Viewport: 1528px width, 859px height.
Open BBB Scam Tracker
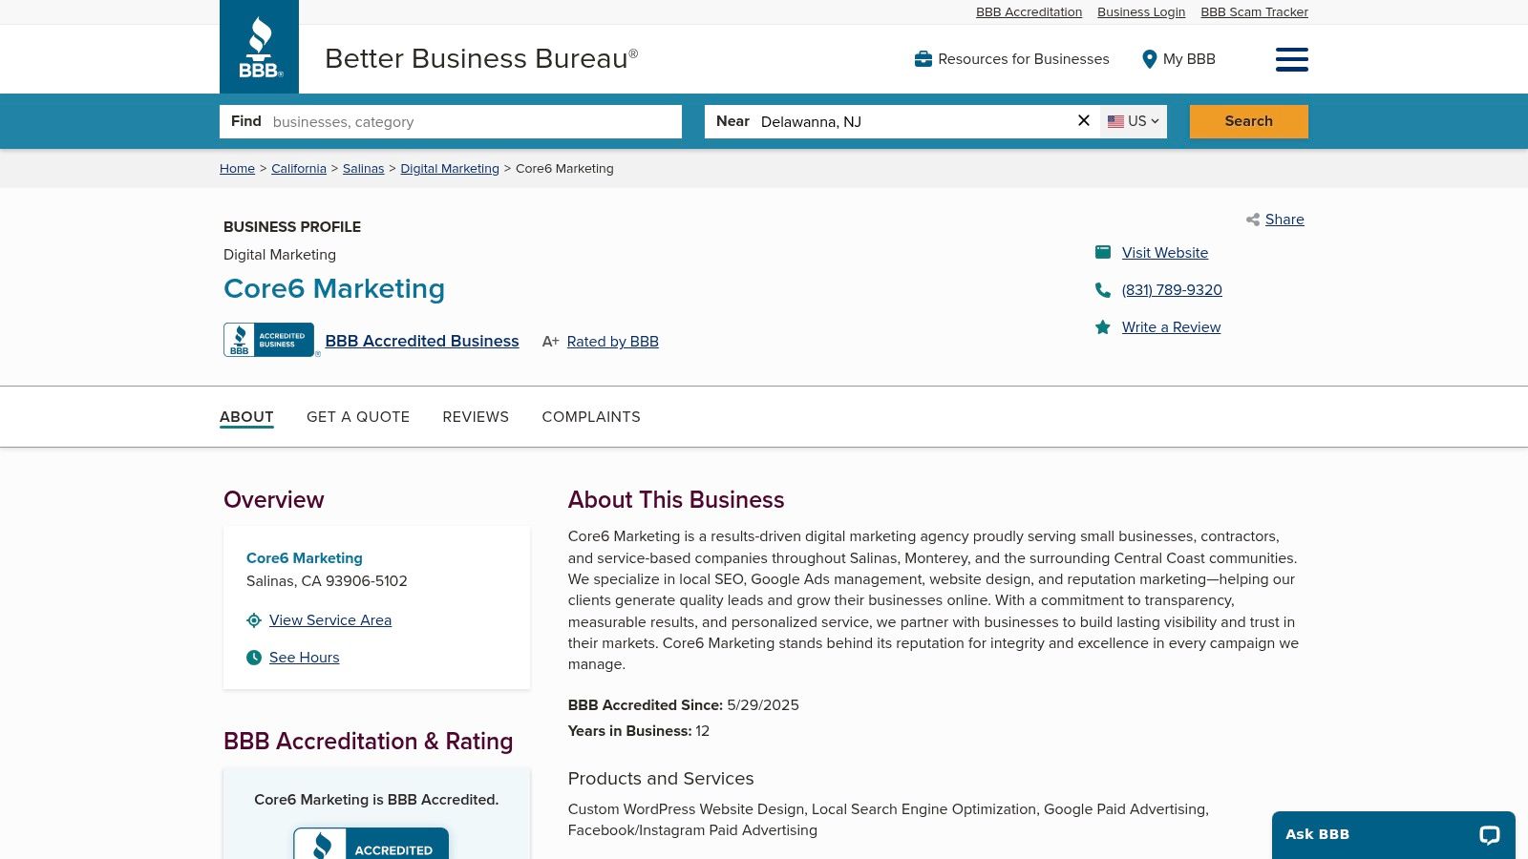[x=1254, y=11]
